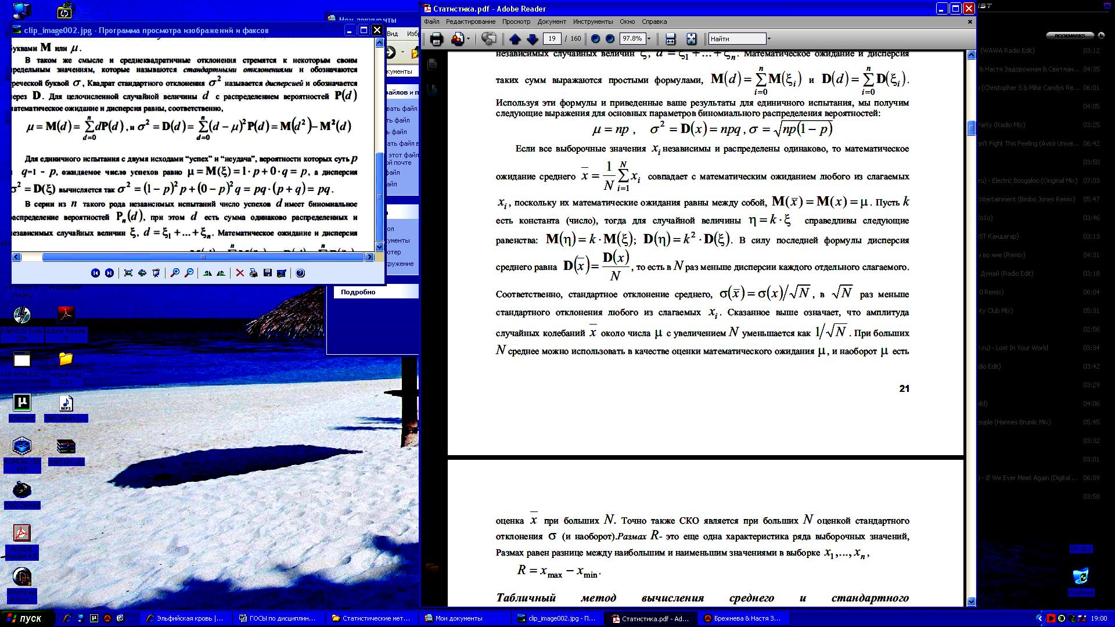The height and width of the screenshot is (627, 1115).
Task: Open the Окно menu in Adobe Reader
Action: click(627, 21)
